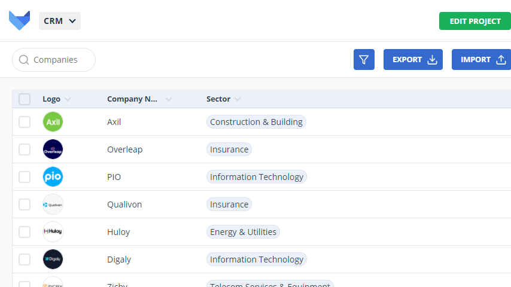Expand the Logo column header menu
The height and width of the screenshot is (287, 511).
[68, 99]
